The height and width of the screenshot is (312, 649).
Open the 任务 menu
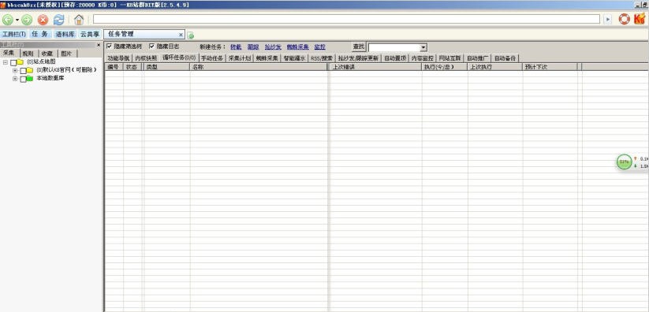point(40,35)
